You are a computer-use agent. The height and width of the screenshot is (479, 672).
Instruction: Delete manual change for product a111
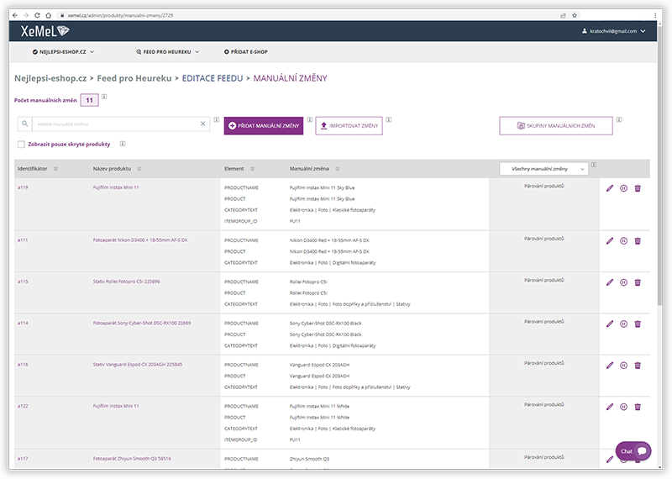638,241
